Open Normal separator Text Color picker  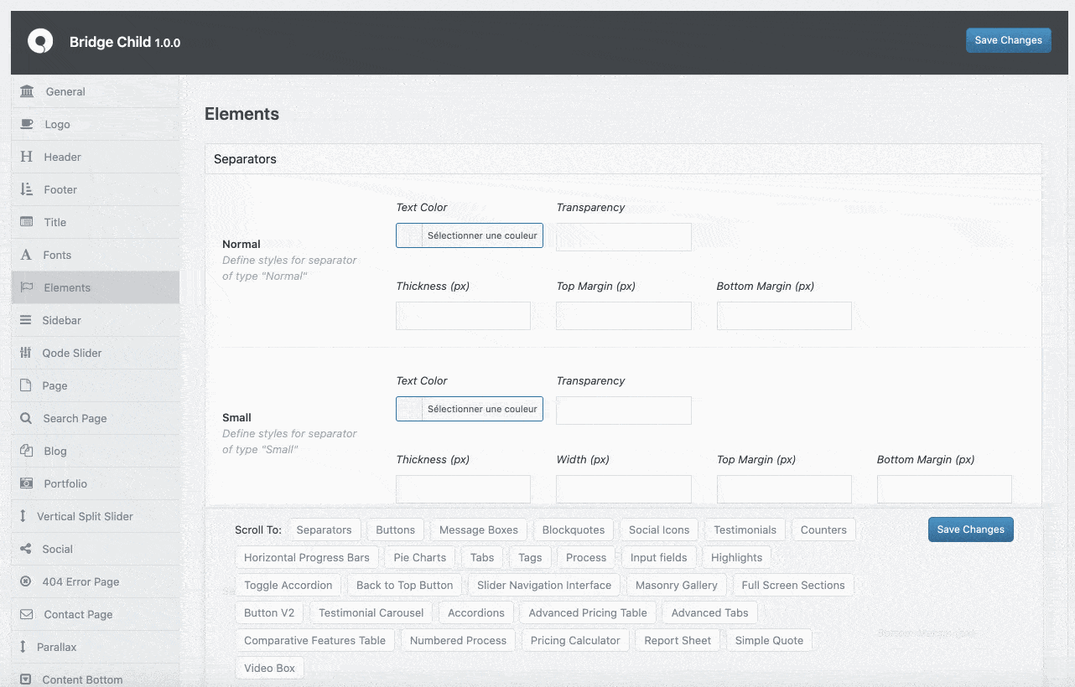coord(470,235)
